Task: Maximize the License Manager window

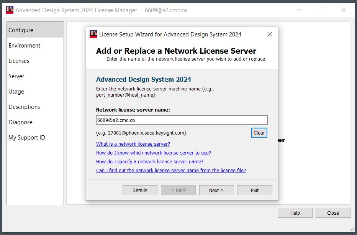Action: (321, 10)
